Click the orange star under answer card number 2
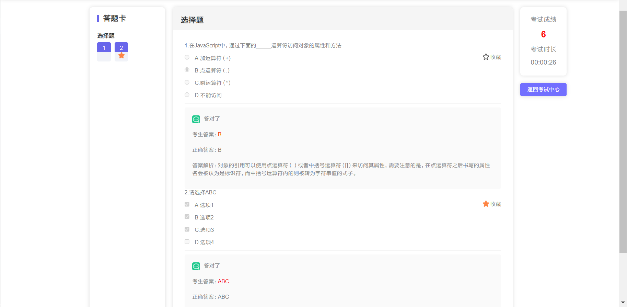This screenshot has height=307, width=627. coord(121,56)
